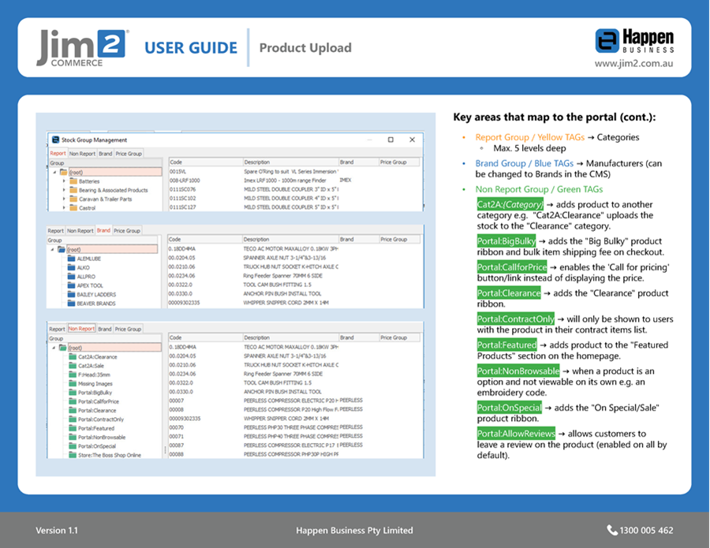Click the 'Report Group / Yellow TAGs' text

pyautogui.click(x=530, y=137)
